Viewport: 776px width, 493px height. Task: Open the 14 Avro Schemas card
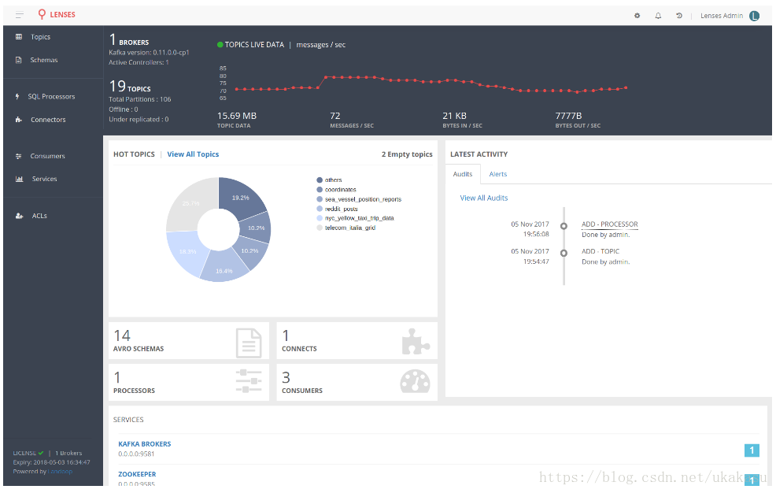(189, 340)
